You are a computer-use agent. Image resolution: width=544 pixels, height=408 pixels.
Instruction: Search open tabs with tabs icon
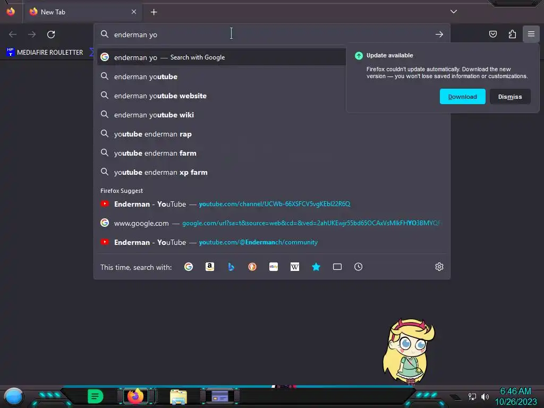[x=337, y=267]
